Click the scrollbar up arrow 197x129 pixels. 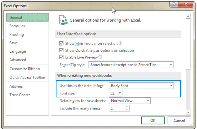point(188,16)
